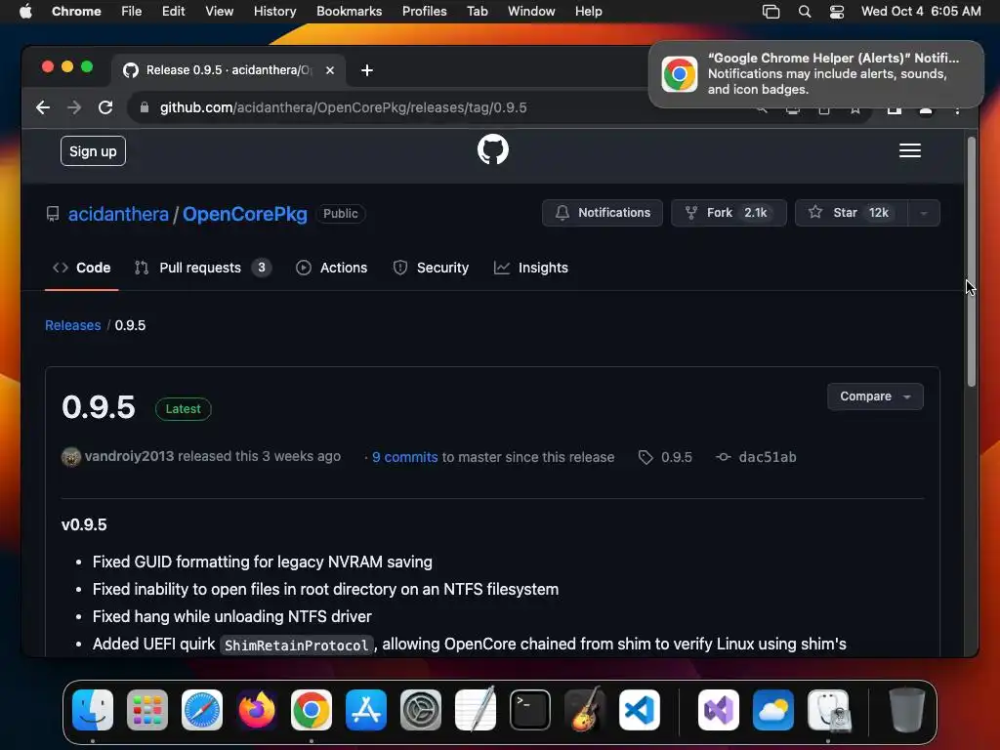
Task: Open Spotlight search in menu bar
Action: (805, 12)
